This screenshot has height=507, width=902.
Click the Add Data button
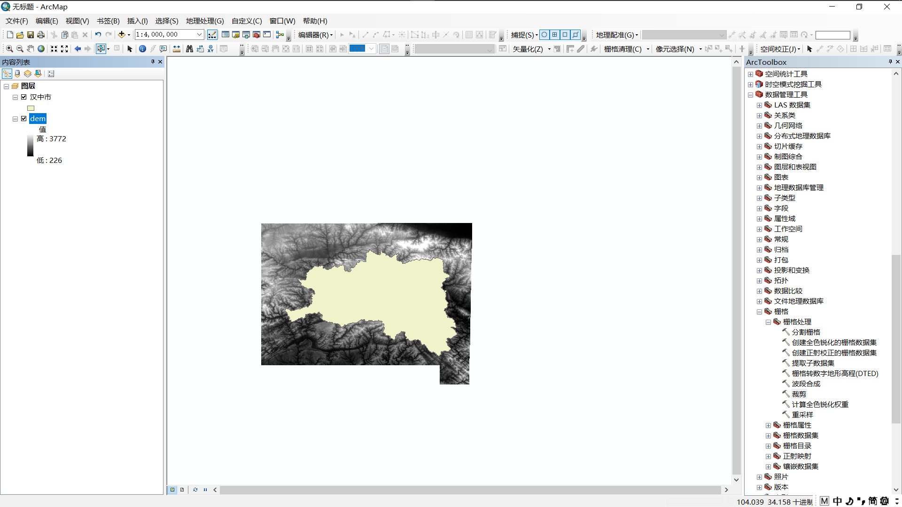point(121,34)
